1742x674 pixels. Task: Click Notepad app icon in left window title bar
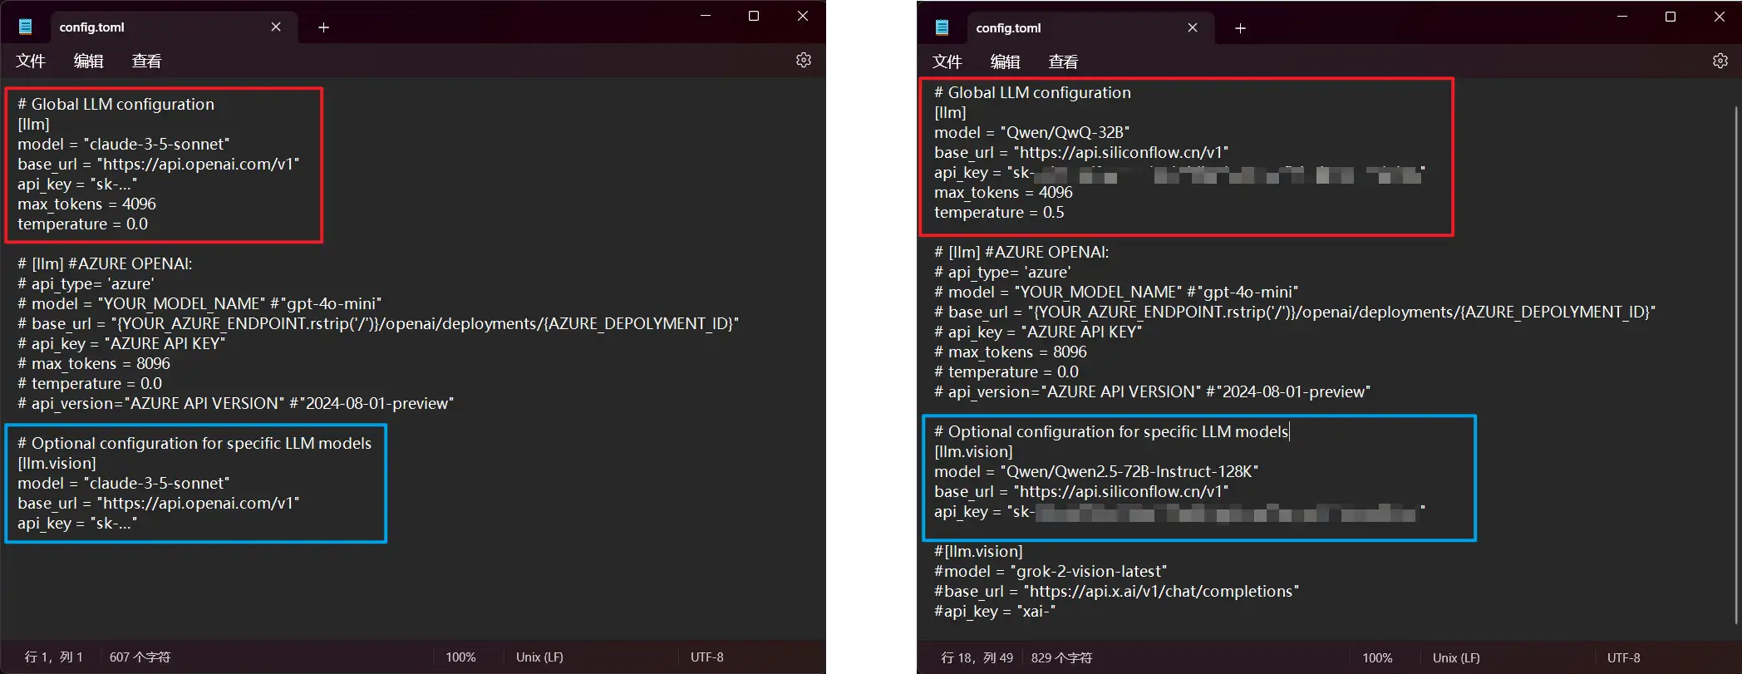point(26,27)
